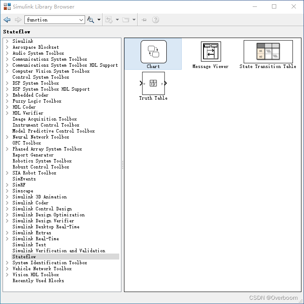Expand the Simulink library node
Viewport: 304px width, 304px height.
click(7, 41)
